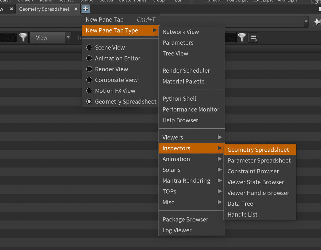Viewport: 321px width, 250px height.
Task: Click the plus icon to add pane tab
Action: pos(86,9)
